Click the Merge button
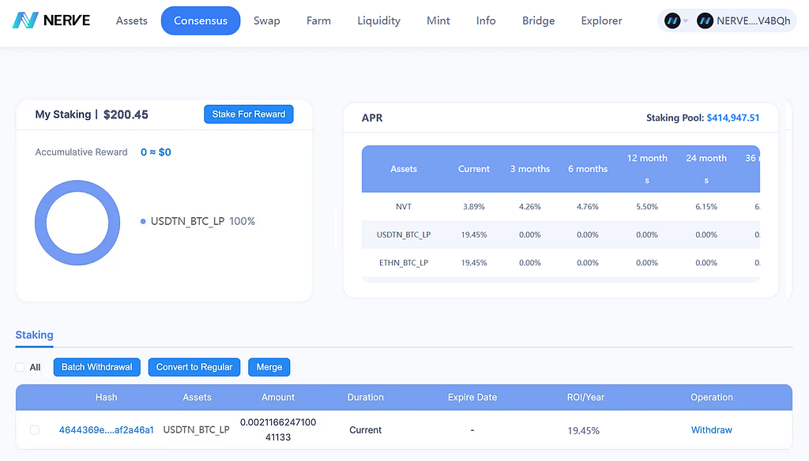The image size is (809, 461). 269,367
